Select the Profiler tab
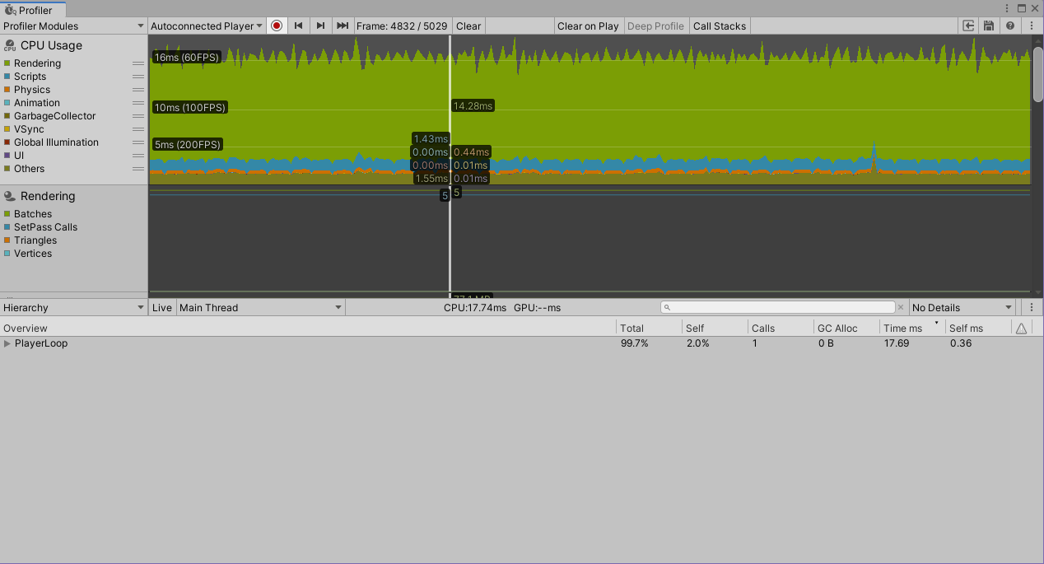Image resolution: width=1044 pixels, height=564 pixels. pyautogui.click(x=33, y=8)
